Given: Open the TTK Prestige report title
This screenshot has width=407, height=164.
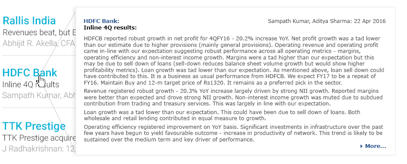Looking at the screenshot, I should (x=34, y=126).
